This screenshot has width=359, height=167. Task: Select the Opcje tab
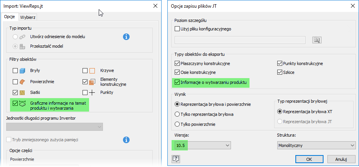pos(9,17)
